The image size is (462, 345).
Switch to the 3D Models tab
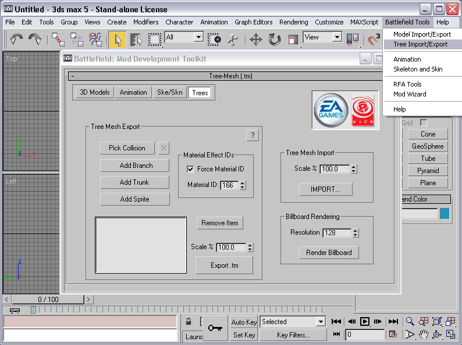point(95,92)
